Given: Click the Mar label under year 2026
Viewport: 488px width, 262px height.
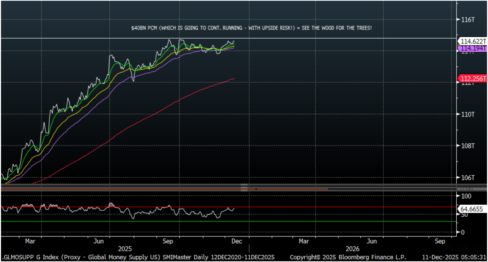Looking at the screenshot, I should [x=304, y=241].
